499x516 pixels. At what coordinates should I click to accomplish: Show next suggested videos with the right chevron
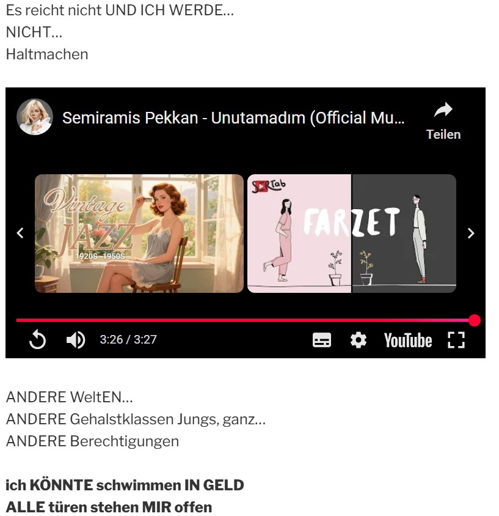tap(471, 233)
